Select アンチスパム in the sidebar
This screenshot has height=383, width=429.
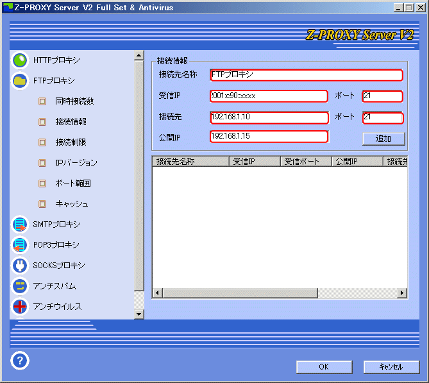55,286
